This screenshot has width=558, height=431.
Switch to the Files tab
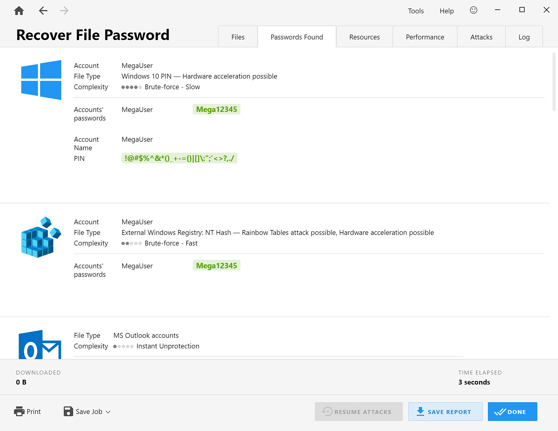click(x=238, y=36)
